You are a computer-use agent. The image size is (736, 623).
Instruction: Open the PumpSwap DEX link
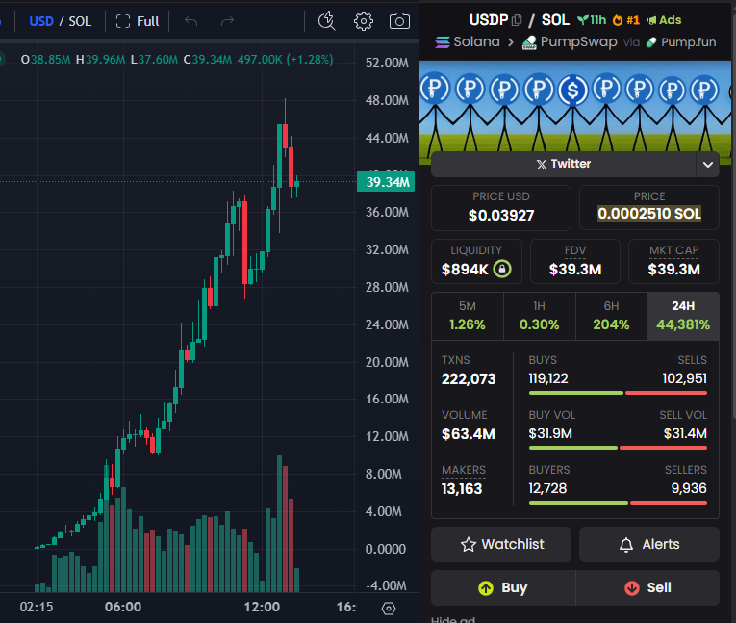[570, 41]
